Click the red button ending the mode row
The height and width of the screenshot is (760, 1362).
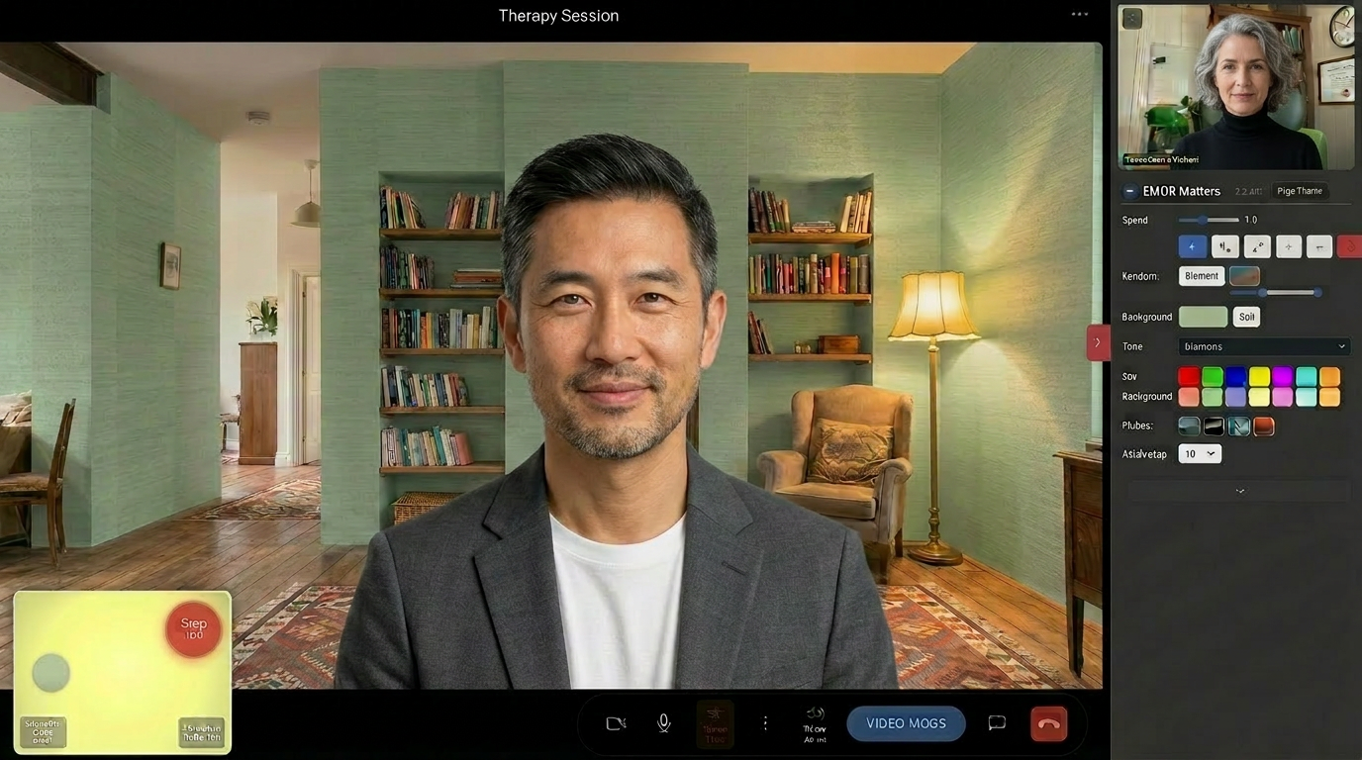[x=1349, y=246]
